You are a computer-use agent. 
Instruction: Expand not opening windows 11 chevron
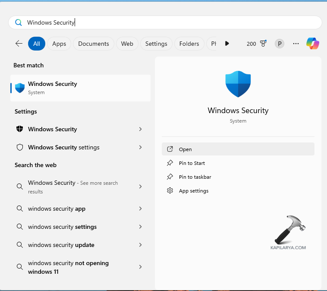(140, 267)
